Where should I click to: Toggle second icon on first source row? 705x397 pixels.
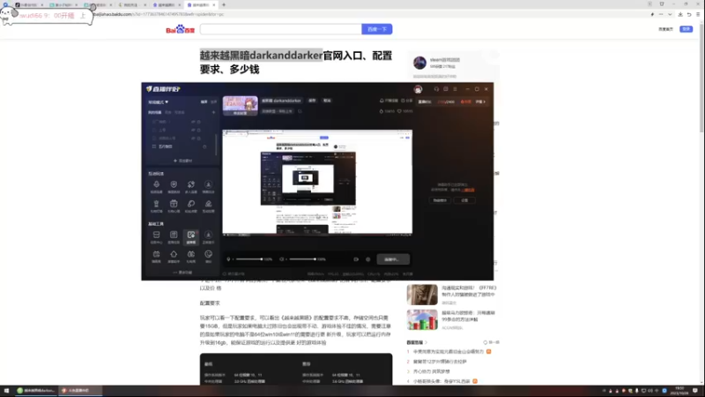coord(199,122)
